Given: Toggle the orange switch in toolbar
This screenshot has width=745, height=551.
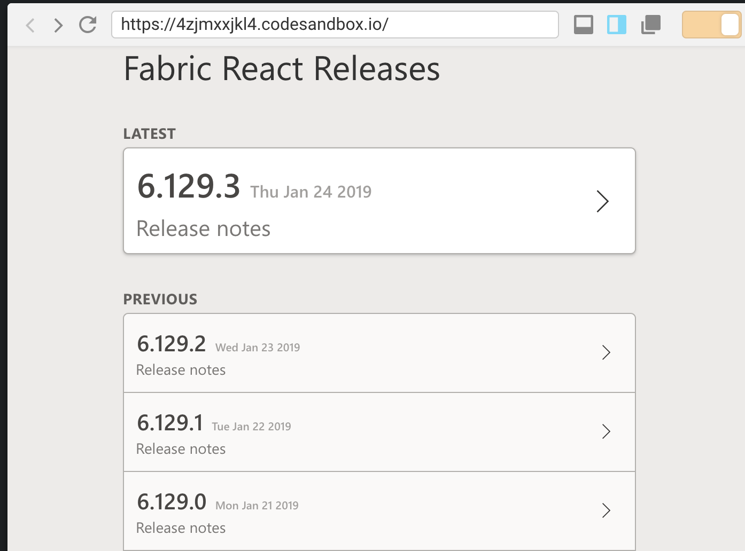Looking at the screenshot, I should 711,25.
